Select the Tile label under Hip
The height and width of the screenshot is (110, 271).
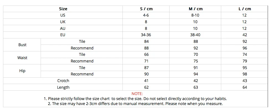point(82,68)
